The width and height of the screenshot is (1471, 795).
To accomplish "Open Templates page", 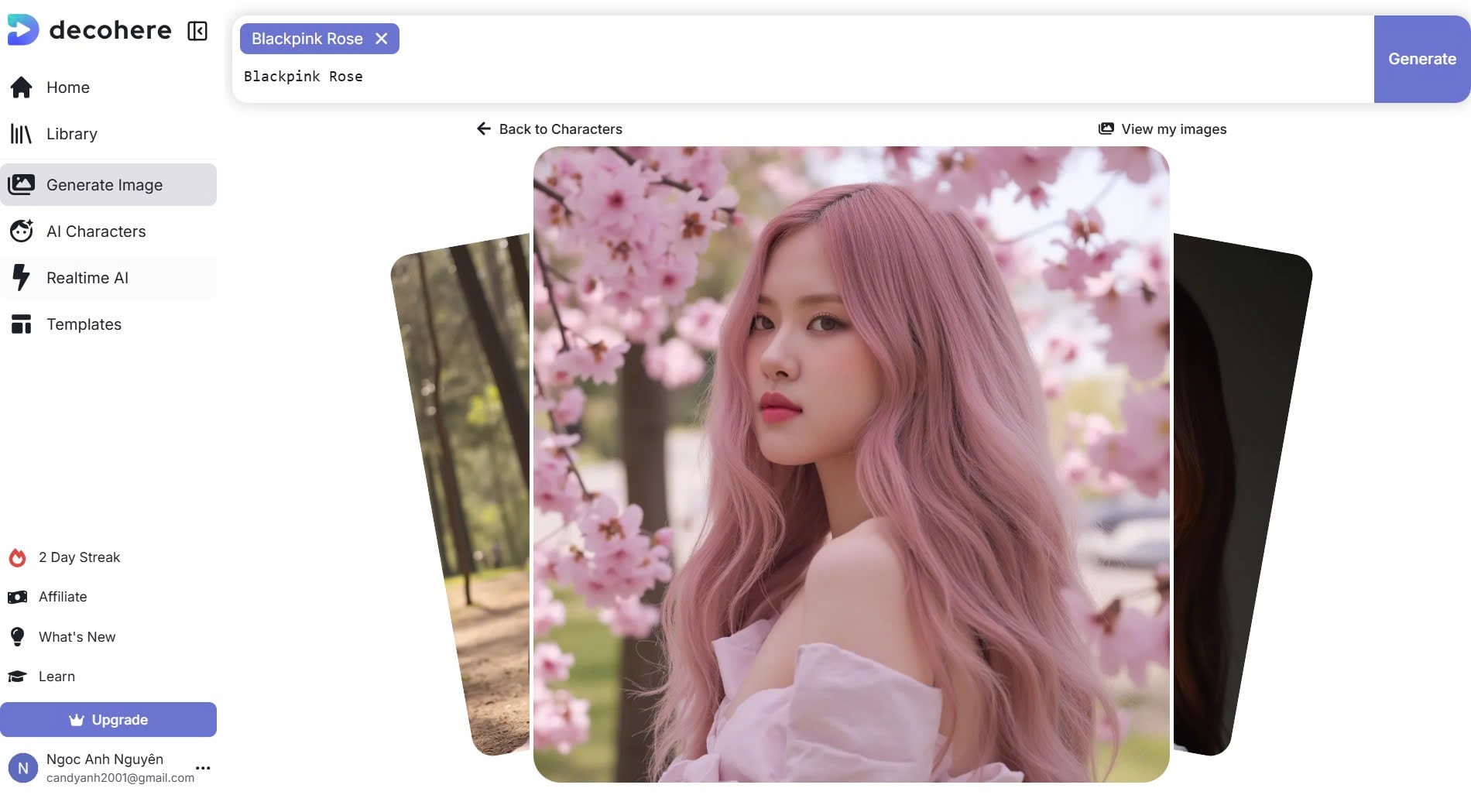I will [x=108, y=324].
